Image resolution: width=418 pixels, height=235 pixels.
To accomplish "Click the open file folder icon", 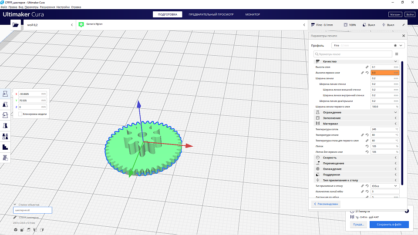I will (16, 25).
